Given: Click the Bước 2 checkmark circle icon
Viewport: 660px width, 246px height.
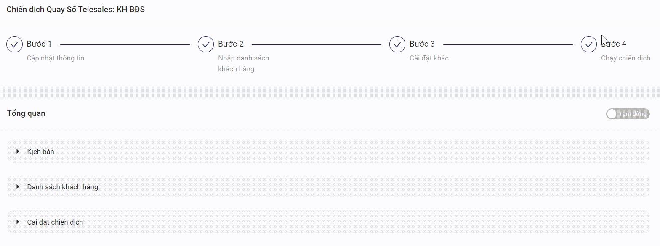Looking at the screenshot, I should click(206, 44).
